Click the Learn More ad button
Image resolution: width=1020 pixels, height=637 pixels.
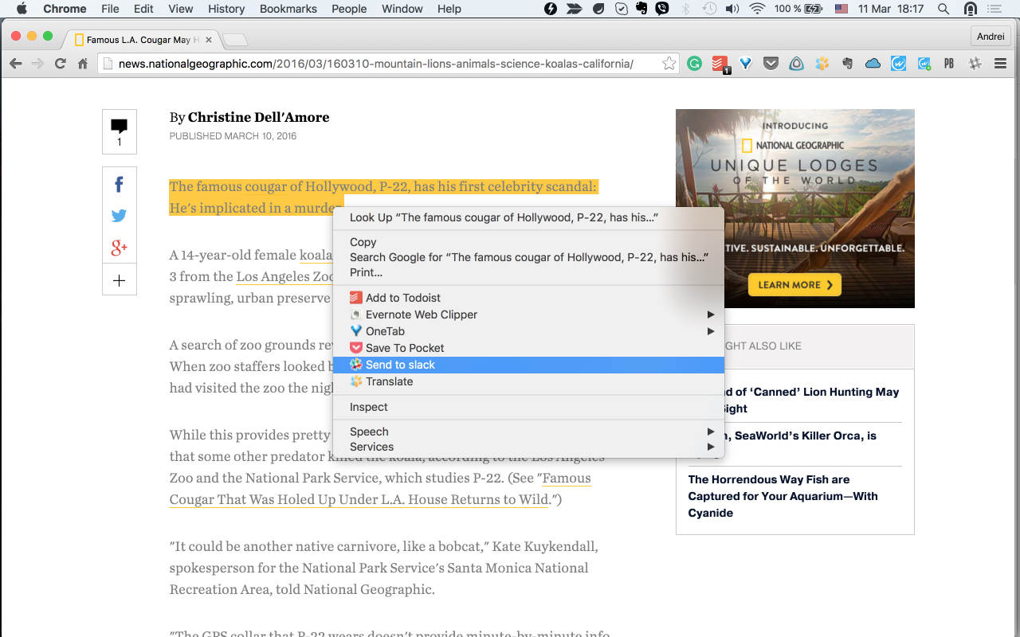click(x=794, y=284)
